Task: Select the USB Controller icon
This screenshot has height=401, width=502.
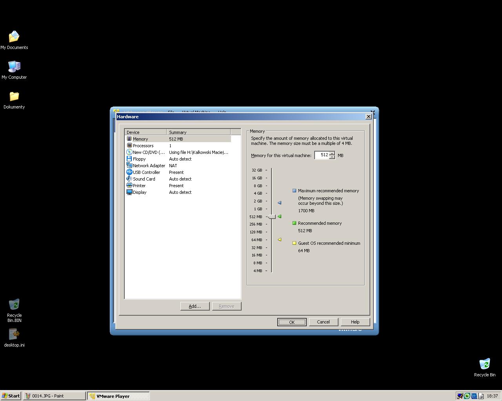Action: point(129,172)
